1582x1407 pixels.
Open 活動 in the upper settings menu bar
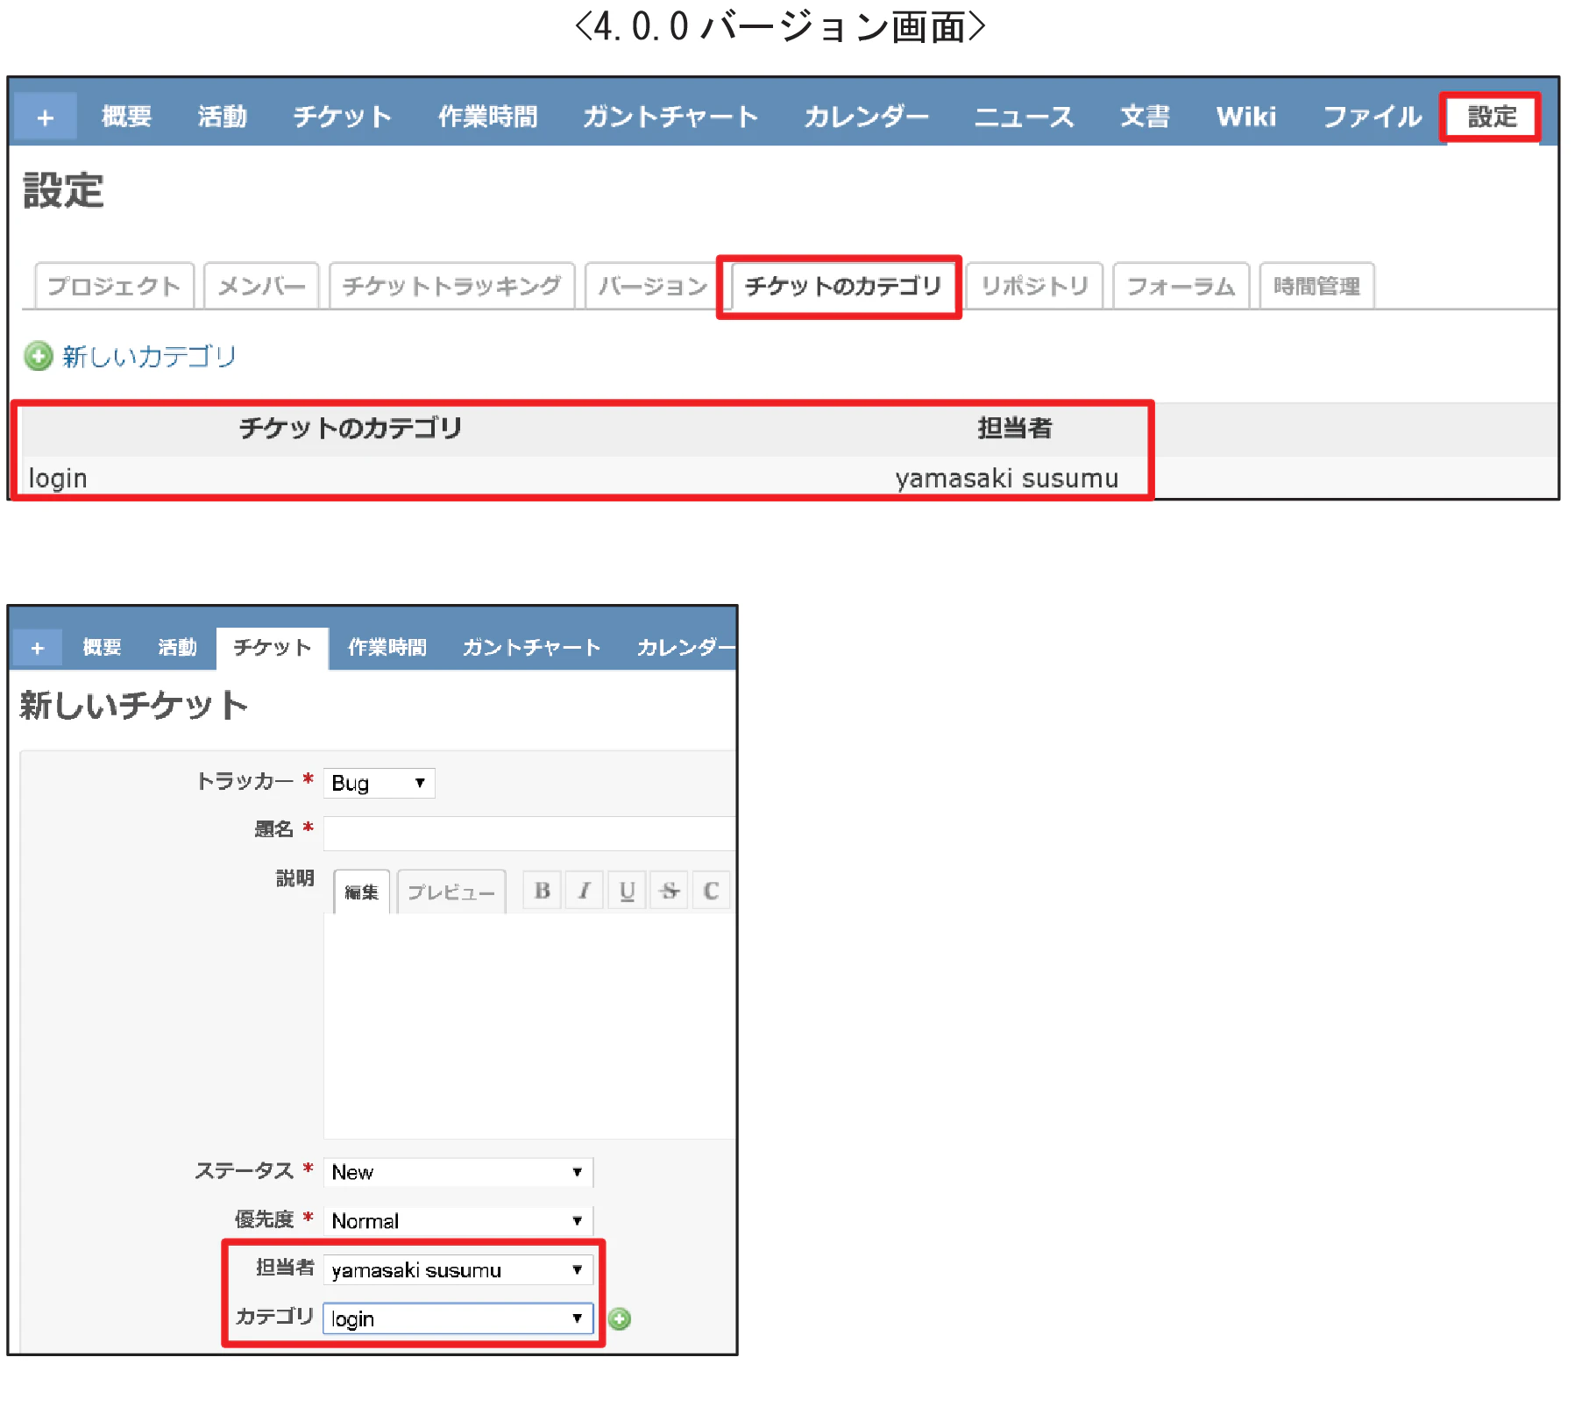pyautogui.click(x=222, y=117)
